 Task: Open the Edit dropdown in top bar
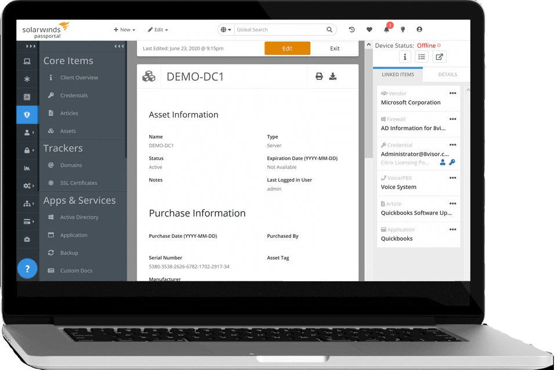point(158,30)
